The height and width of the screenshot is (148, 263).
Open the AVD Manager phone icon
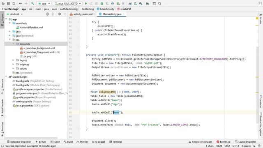point(135,4)
